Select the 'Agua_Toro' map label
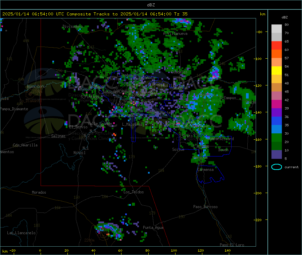The height and width of the screenshot is (255, 302). click(x=36, y=86)
